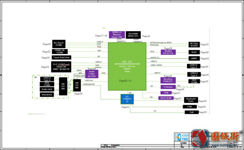Select the M.2 Key E CONN block
The width and height of the screenshot is (244, 150).
point(59,44)
